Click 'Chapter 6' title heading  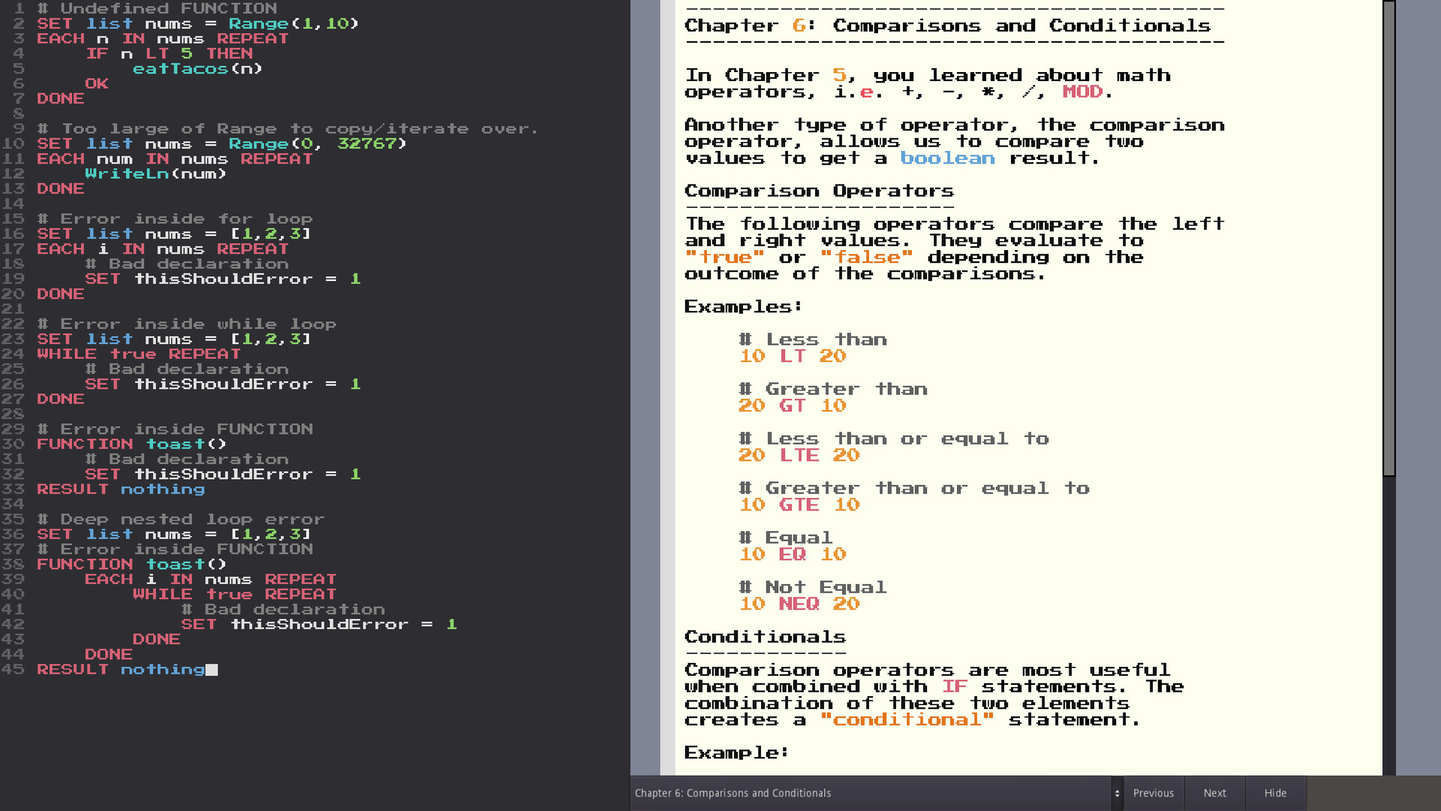(x=947, y=26)
